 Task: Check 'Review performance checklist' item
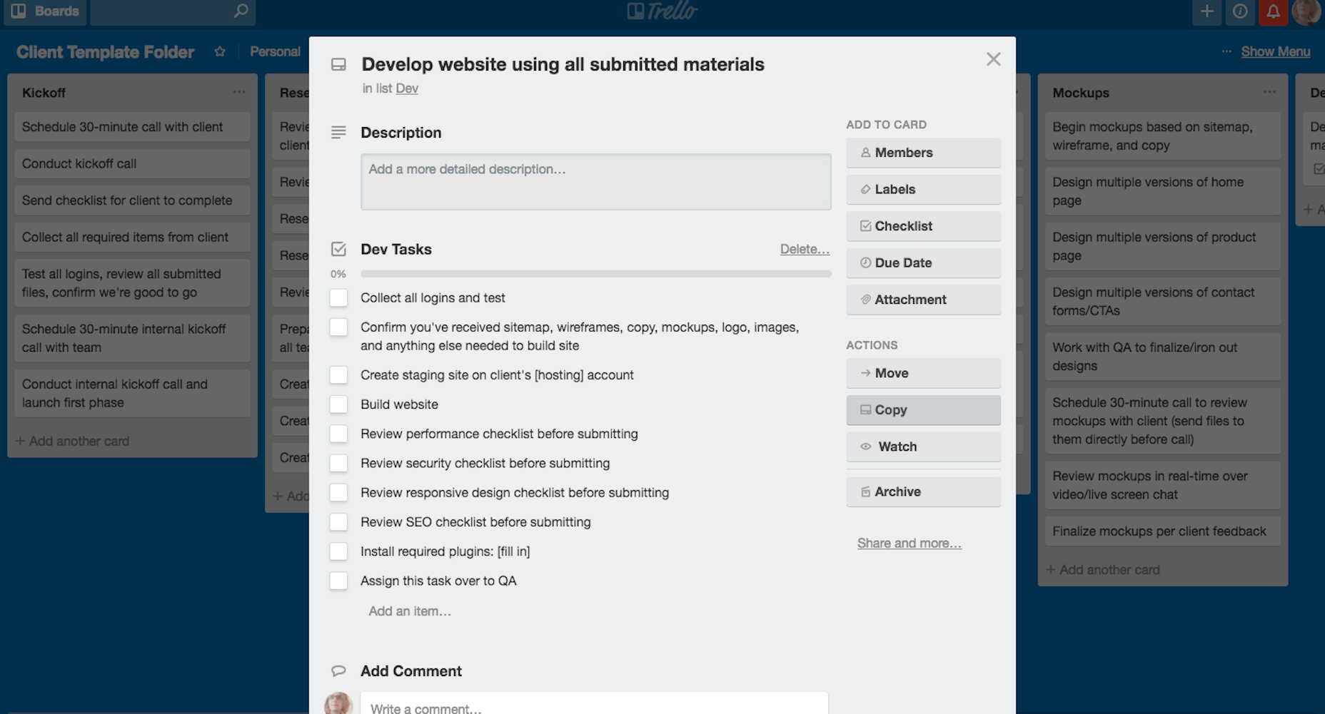[x=338, y=434]
